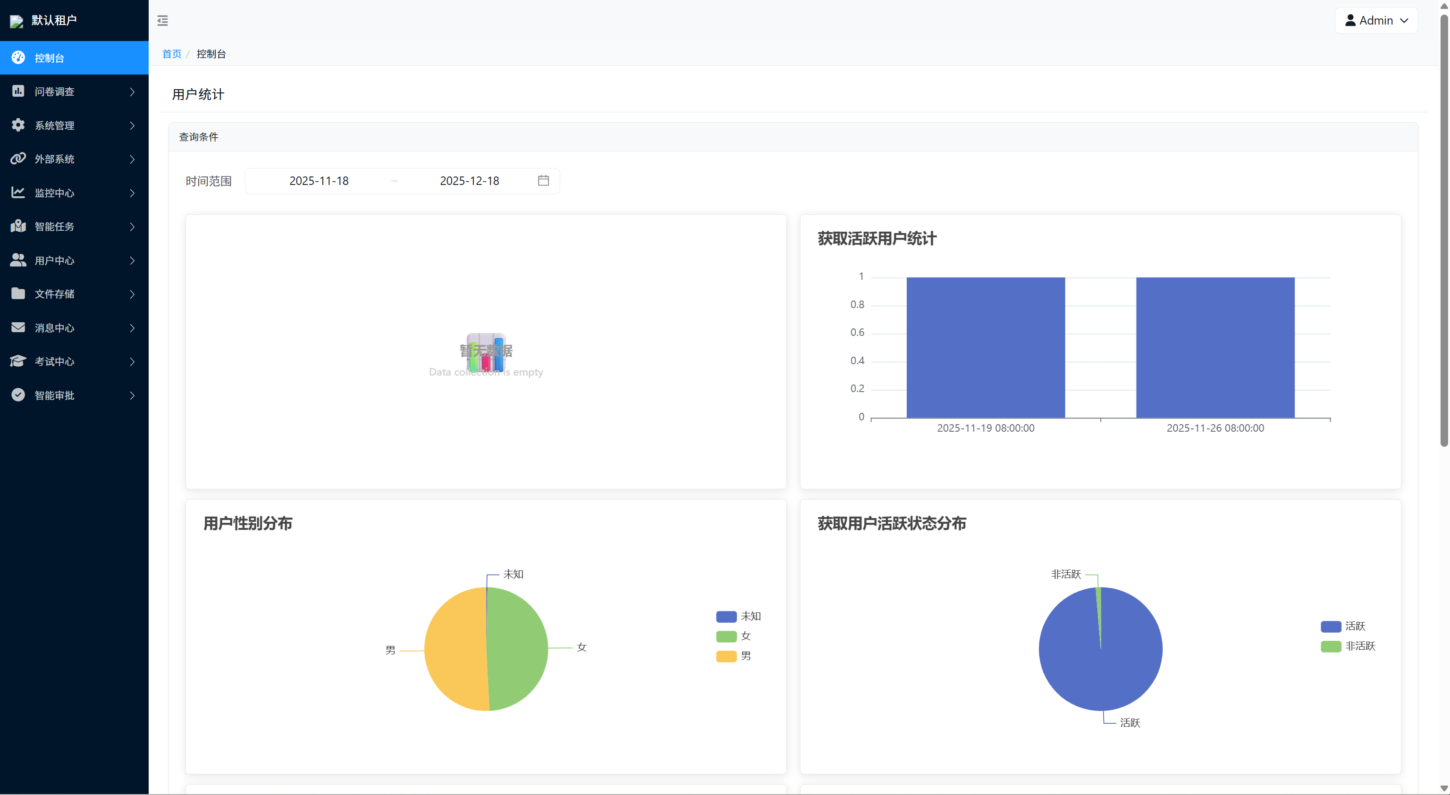
Task: Expand the 用户中心 submenu chevron
Action: pyautogui.click(x=132, y=260)
